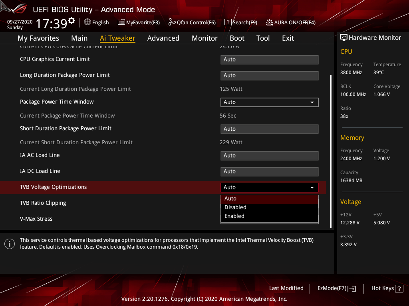Click the 56 Sec value
This screenshot has width=409, height=306.
point(228,116)
